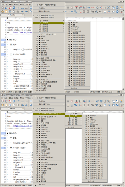125x187 pixels.
Task: Toggle checked 先頭行へジャンプ entry in lower window menu
Action: 49,108
